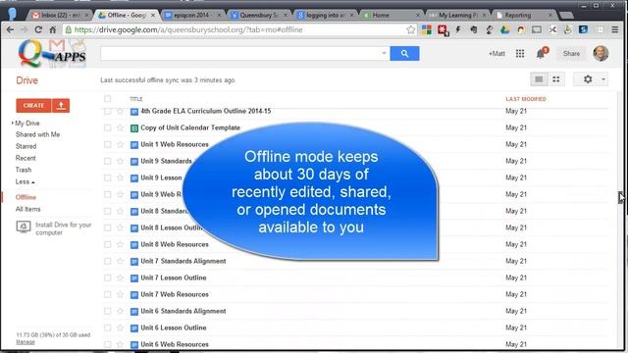Click the red extension icon with badge

tap(443, 30)
